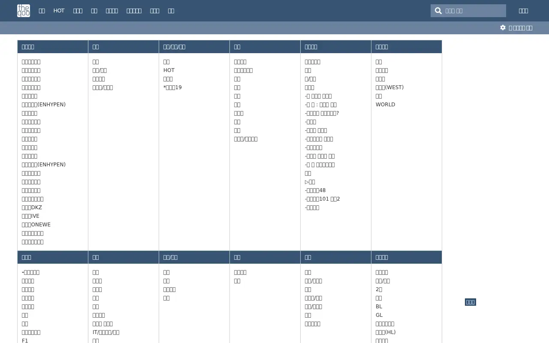
Task: Open the board entry ending with ONEWE
Action: pyautogui.click(x=36, y=225)
